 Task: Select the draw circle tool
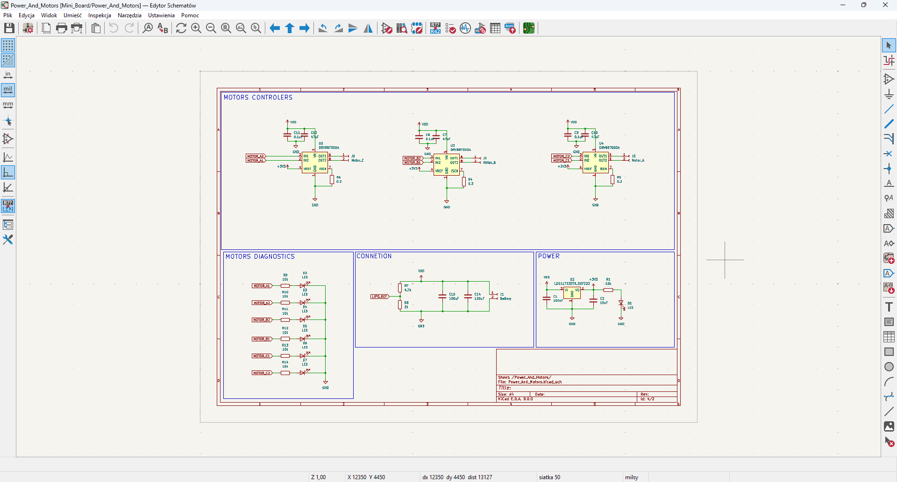(889, 367)
